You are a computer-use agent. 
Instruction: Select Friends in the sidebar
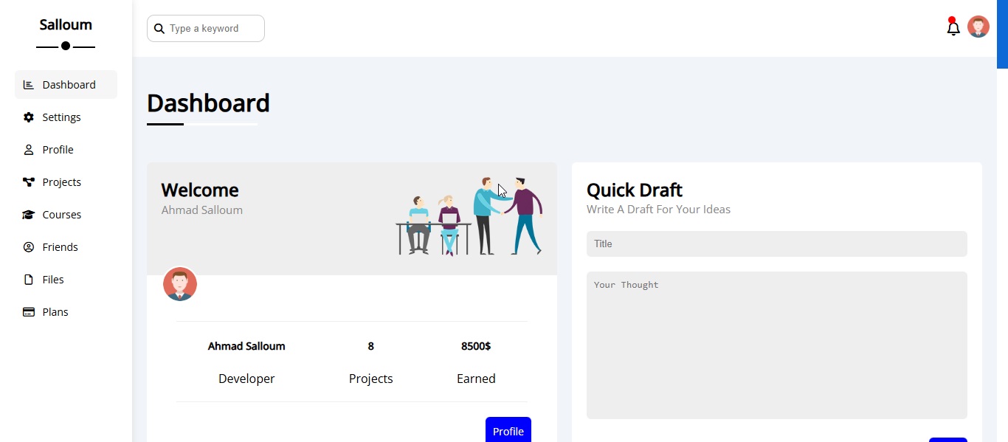click(66, 247)
